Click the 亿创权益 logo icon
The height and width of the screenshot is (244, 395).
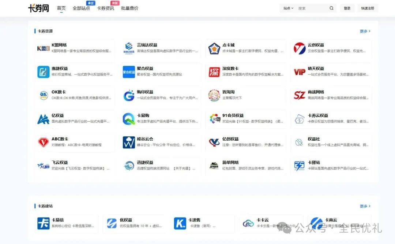pos(214,142)
